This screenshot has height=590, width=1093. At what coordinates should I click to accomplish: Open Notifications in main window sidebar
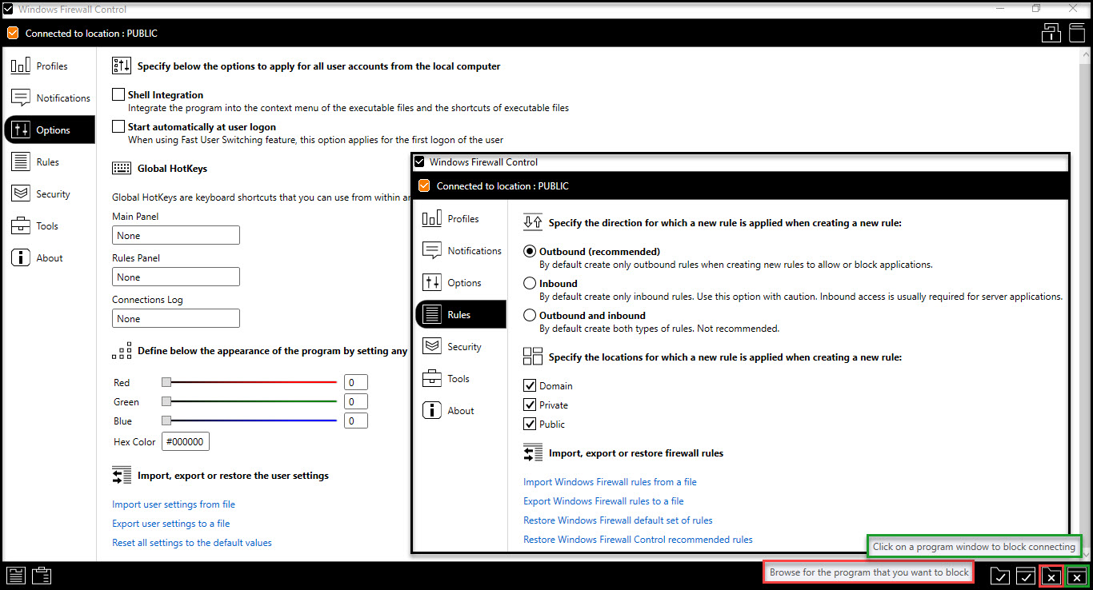(50, 98)
